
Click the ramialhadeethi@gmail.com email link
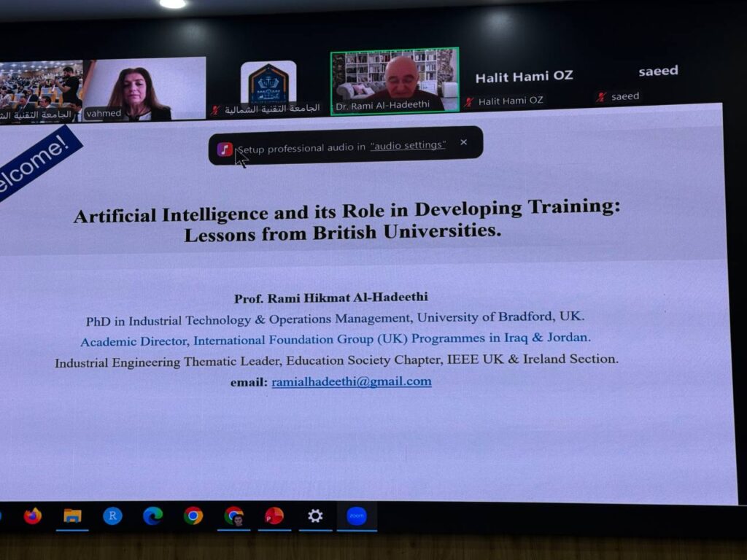352,381
